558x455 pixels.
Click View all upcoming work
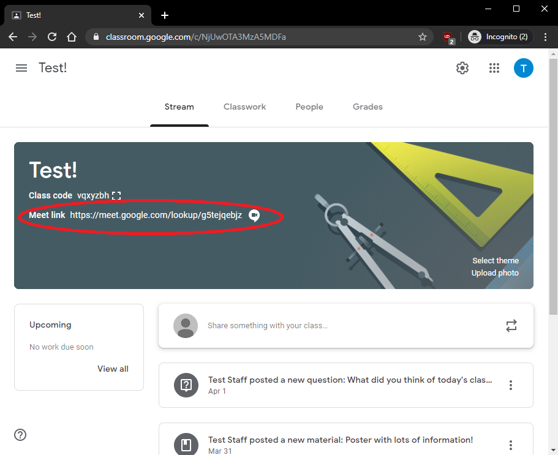point(113,369)
